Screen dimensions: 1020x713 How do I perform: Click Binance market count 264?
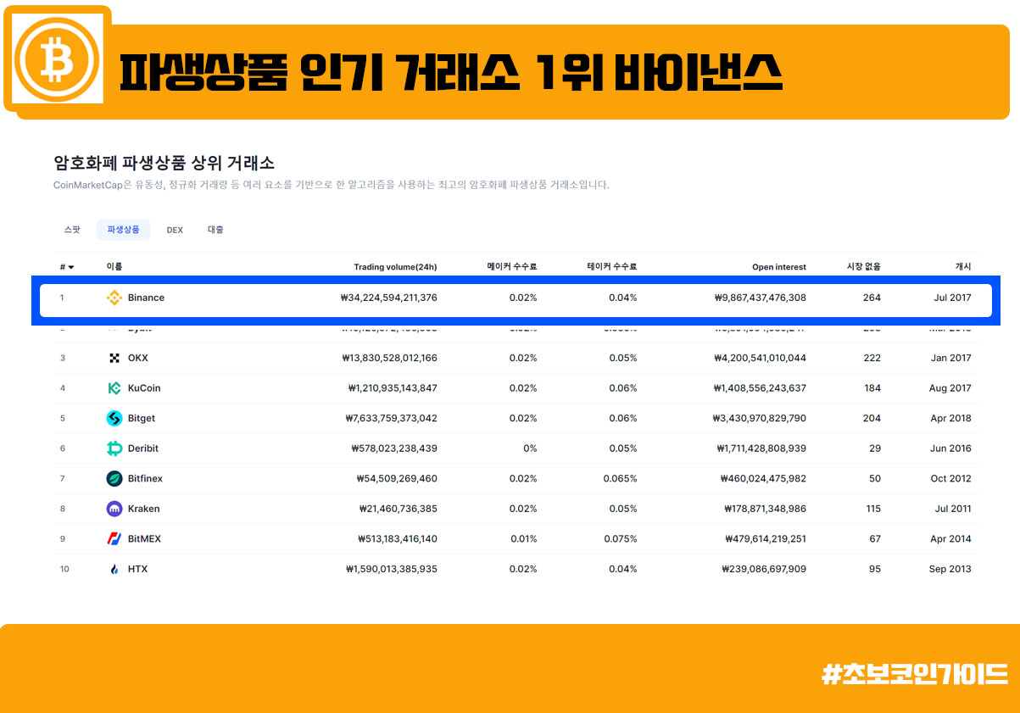(872, 298)
